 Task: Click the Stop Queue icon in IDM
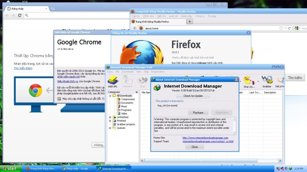pos(249,82)
